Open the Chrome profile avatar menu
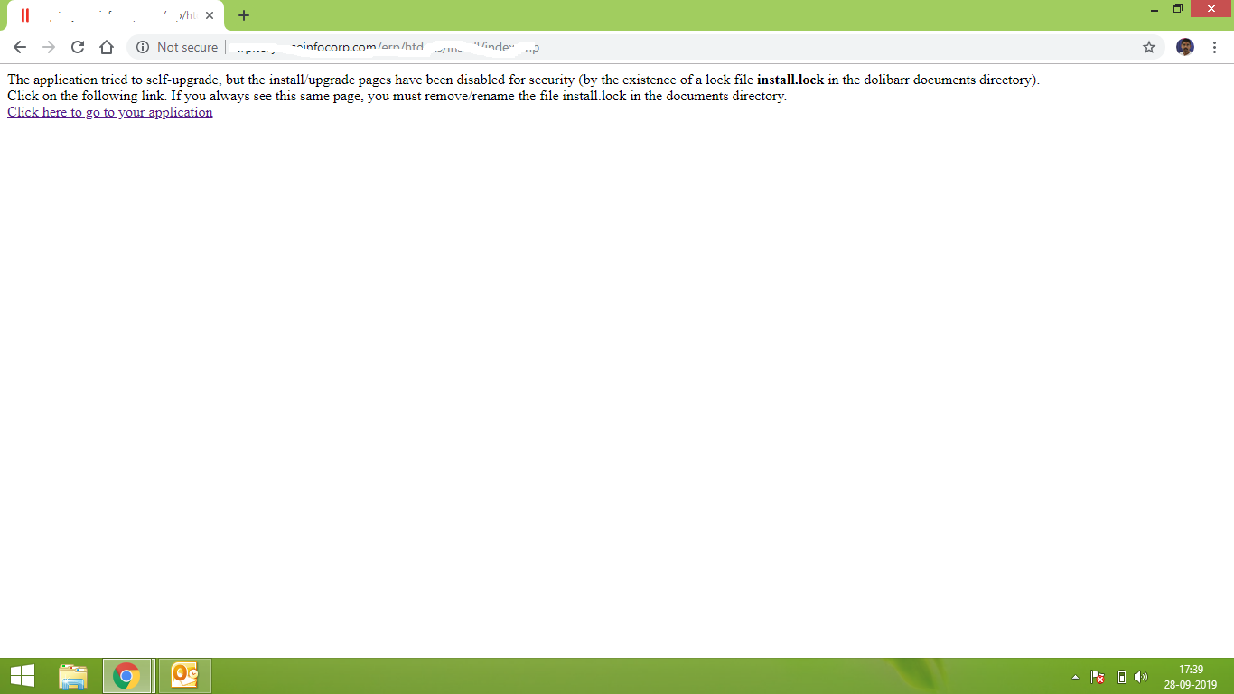The width and height of the screenshot is (1234, 694). [1185, 47]
